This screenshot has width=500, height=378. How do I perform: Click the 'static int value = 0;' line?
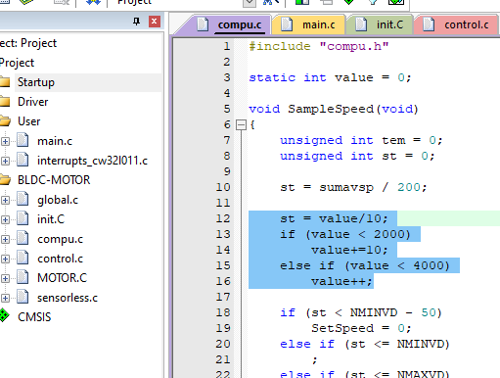(330, 77)
